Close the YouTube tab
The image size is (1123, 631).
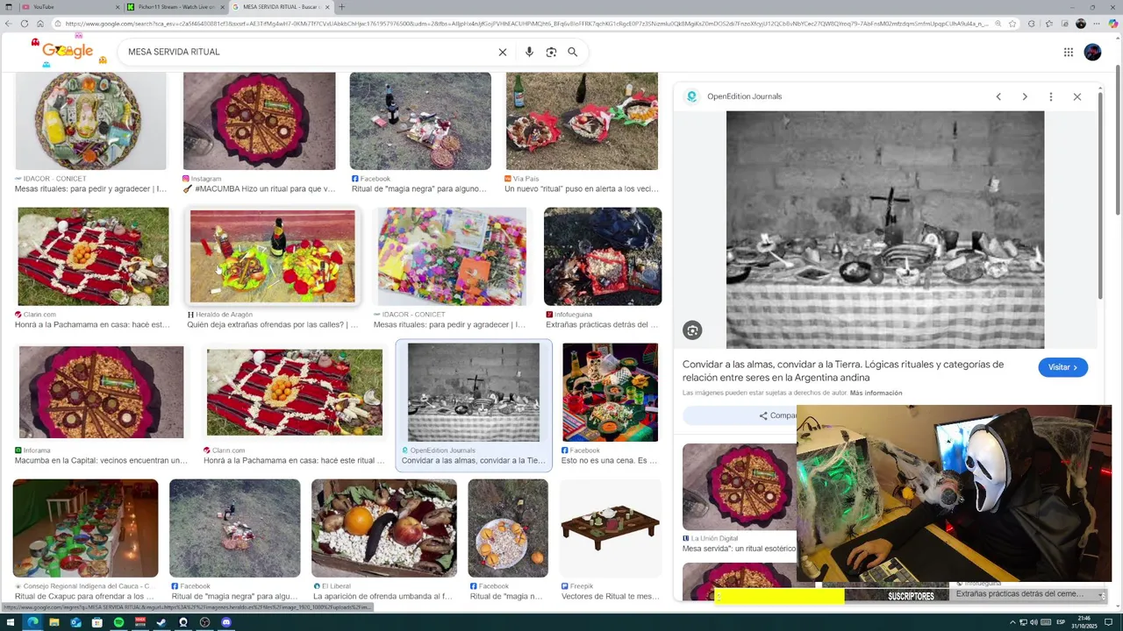(x=117, y=7)
